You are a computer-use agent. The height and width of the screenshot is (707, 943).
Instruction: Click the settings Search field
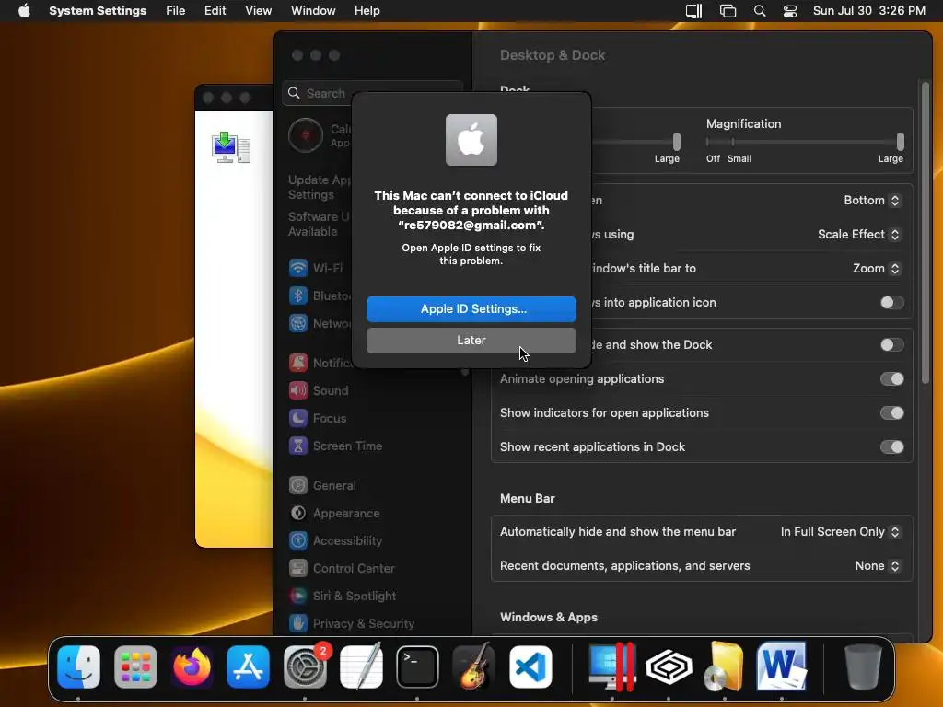click(372, 93)
